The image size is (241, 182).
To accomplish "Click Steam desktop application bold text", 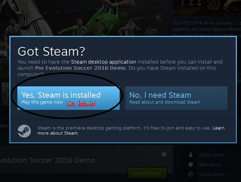I will tap(104, 62).
